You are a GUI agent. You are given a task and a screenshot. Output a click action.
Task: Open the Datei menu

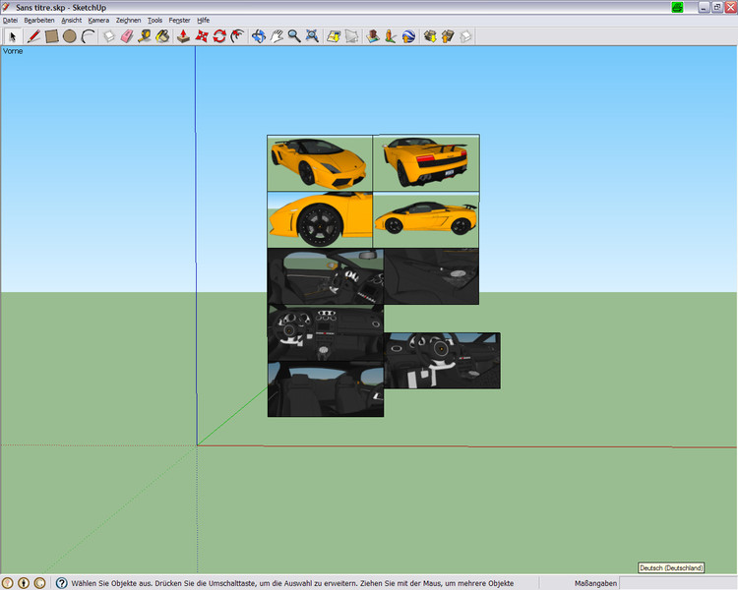pyautogui.click(x=10, y=21)
